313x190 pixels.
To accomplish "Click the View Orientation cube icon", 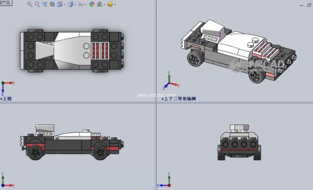I will pyautogui.click(x=60, y=5).
